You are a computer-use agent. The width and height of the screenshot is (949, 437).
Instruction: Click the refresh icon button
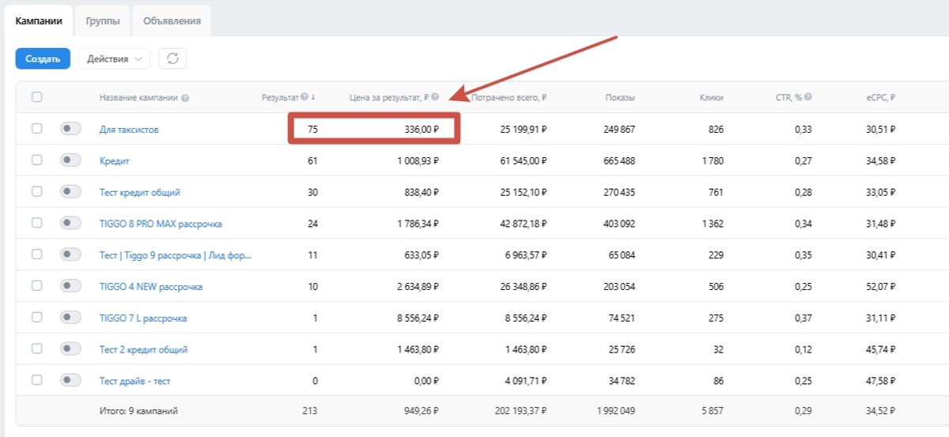click(172, 58)
